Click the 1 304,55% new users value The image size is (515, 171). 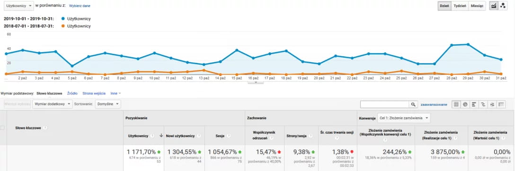(x=182, y=152)
